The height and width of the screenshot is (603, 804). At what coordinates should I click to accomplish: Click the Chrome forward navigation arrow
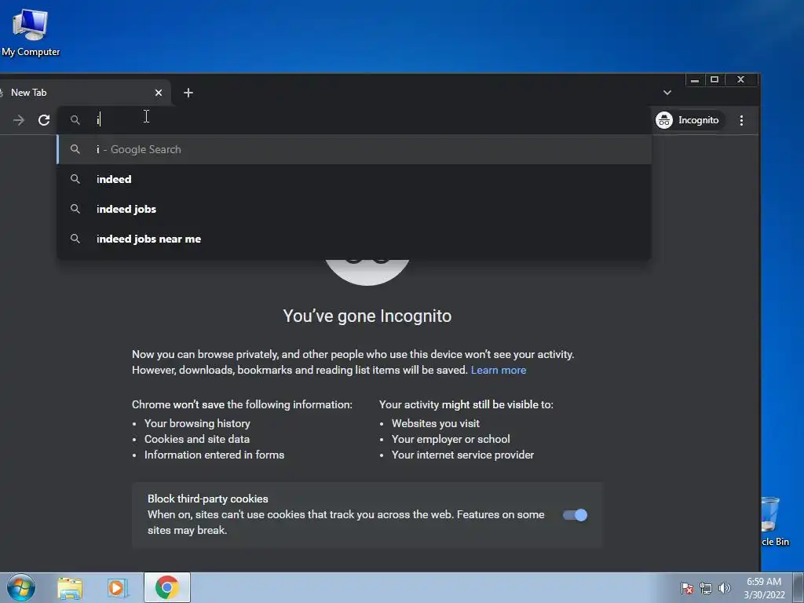coord(19,120)
